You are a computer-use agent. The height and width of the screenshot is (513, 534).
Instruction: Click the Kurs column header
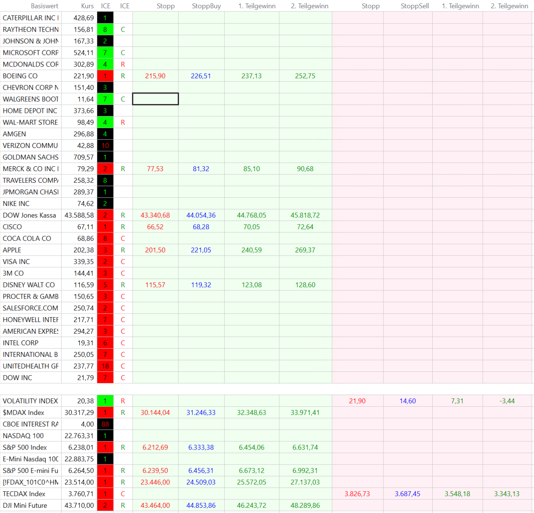coord(87,6)
